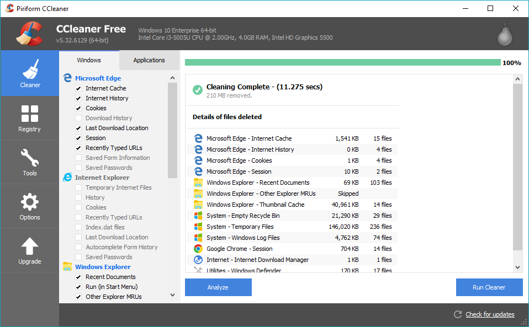Click the '210 MB removed.' text
The width and height of the screenshot is (529, 327).
(x=229, y=95)
